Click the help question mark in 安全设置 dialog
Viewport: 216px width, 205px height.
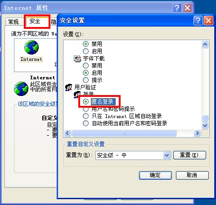[198, 20]
